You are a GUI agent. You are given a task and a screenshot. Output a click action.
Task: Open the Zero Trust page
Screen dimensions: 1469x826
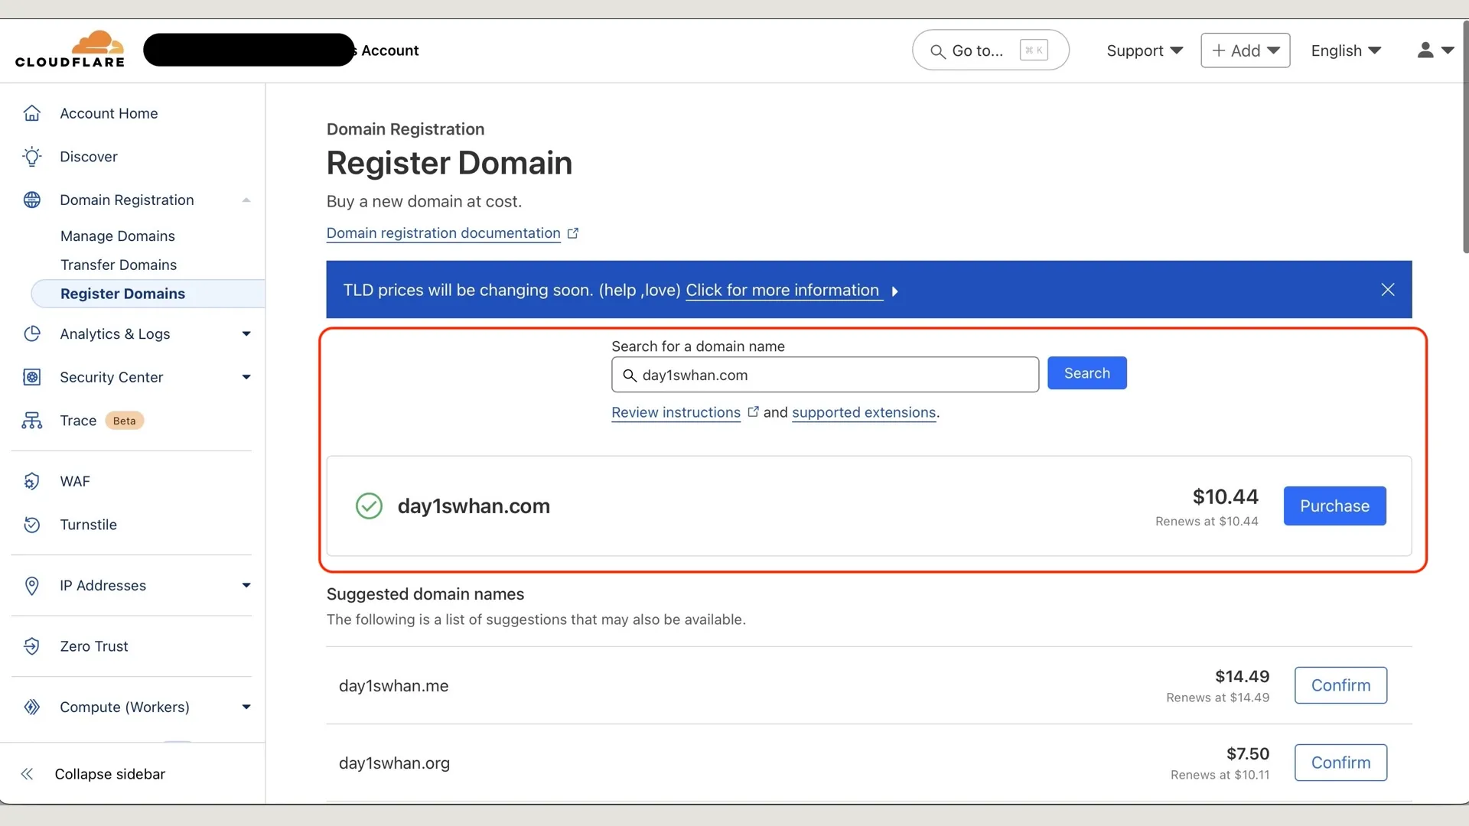point(94,646)
